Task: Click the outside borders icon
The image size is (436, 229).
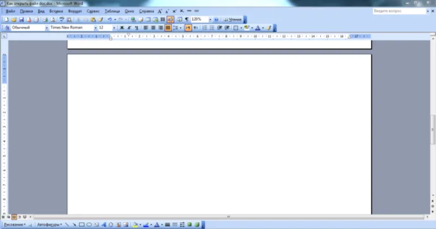Action: 236,28
